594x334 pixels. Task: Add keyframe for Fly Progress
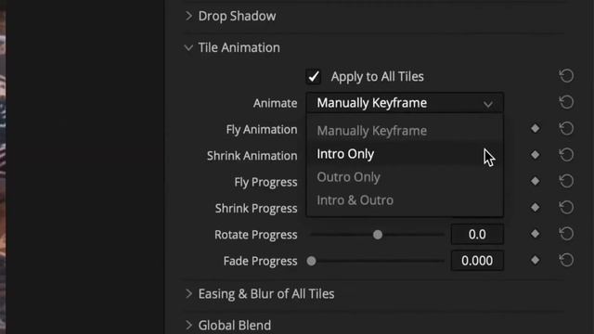535,181
